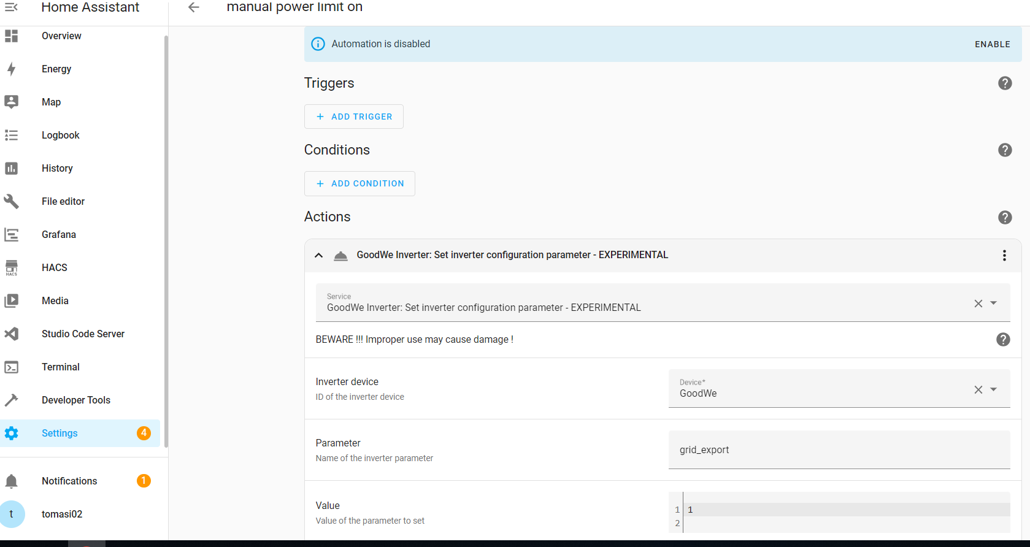Open the action's three-dot overflow menu
The image size is (1030, 547).
coord(1004,255)
